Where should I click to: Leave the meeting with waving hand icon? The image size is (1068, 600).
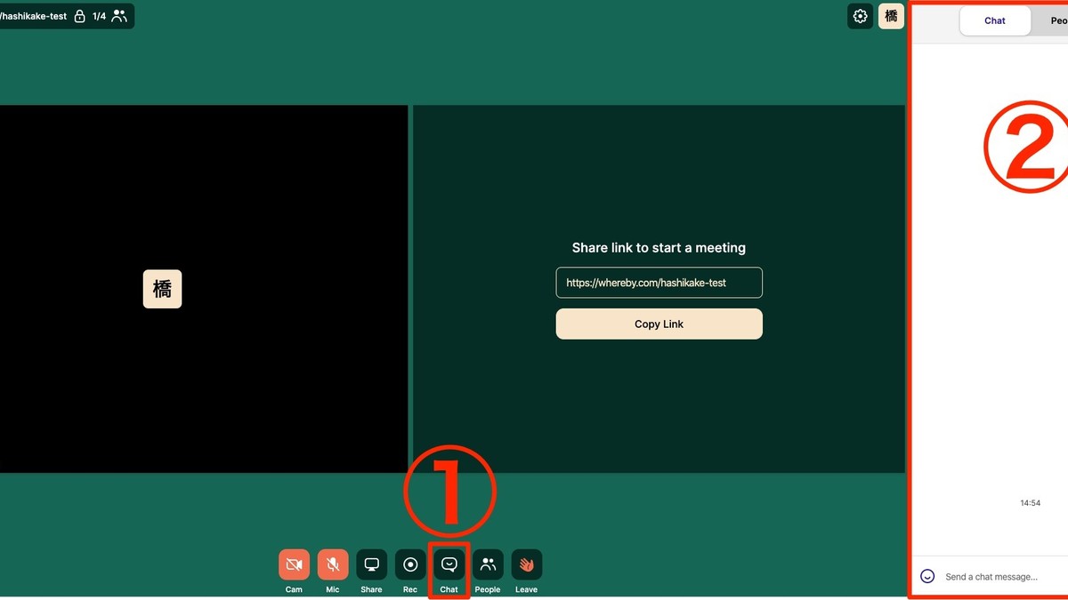pyautogui.click(x=526, y=564)
